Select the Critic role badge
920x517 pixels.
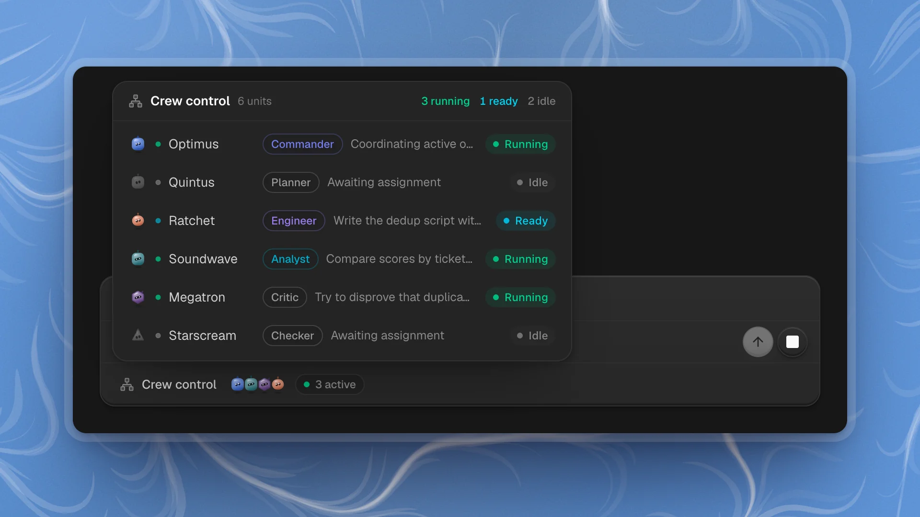click(285, 297)
